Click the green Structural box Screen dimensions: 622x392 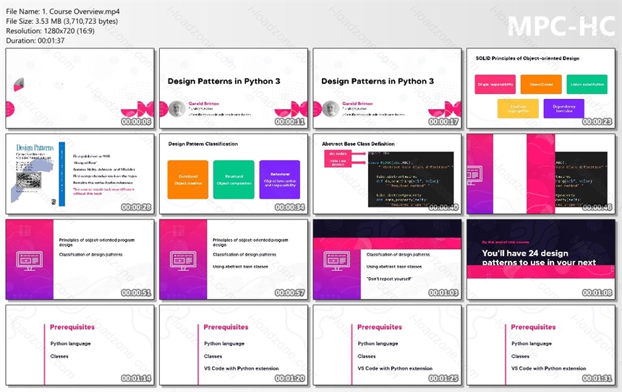234,179
